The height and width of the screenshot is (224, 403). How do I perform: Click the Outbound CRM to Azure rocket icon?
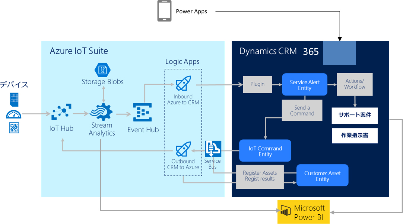point(183,149)
